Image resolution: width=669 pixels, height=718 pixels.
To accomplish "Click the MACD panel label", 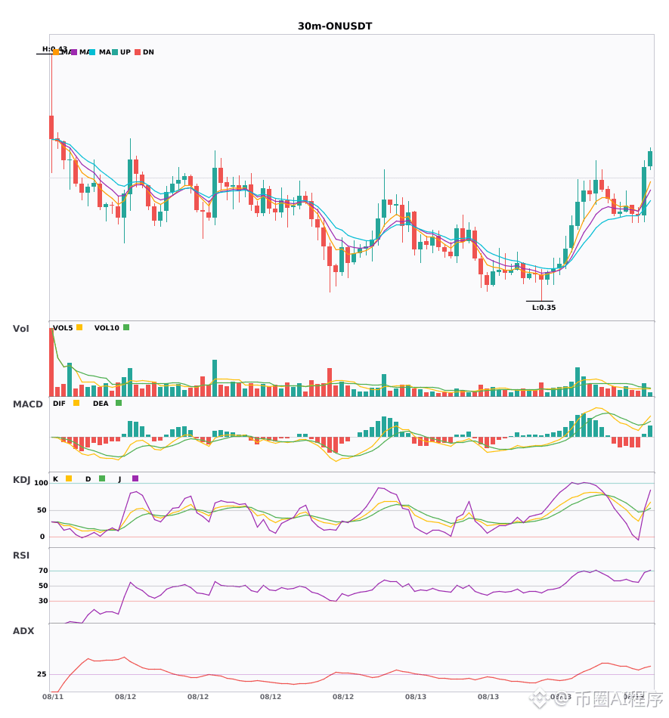I will pyautogui.click(x=27, y=404).
